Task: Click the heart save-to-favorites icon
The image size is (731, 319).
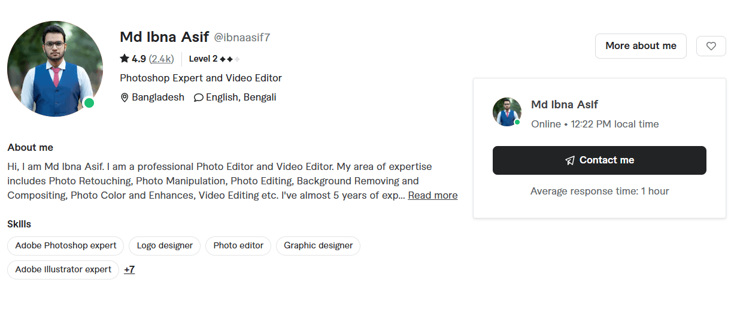Action: click(711, 46)
